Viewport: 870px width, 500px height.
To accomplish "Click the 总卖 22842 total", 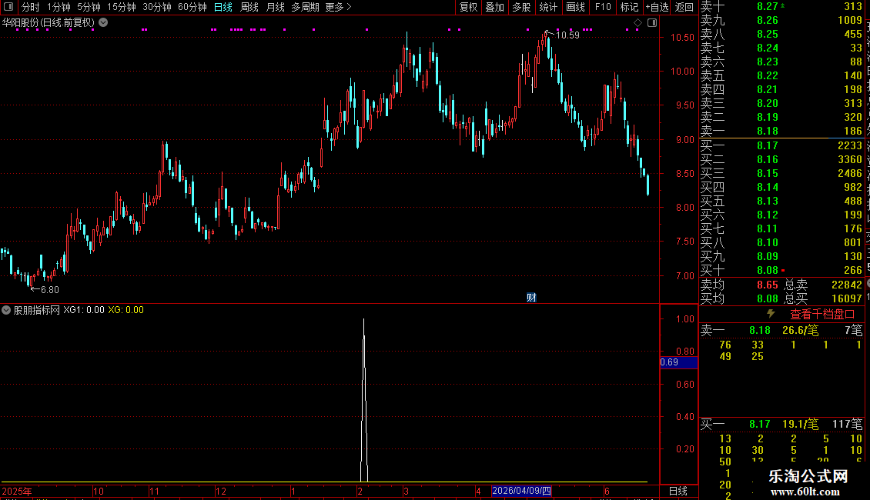I will click(x=823, y=285).
